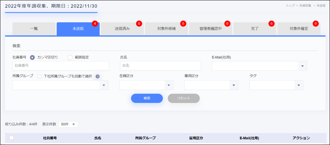Open the 管理者確認中 tab
This screenshot has width=330, height=145.
coord(210,29)
